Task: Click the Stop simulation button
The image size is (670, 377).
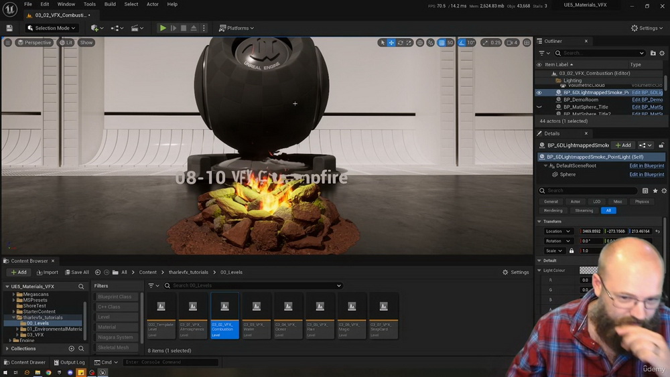Action: point(184,28)
